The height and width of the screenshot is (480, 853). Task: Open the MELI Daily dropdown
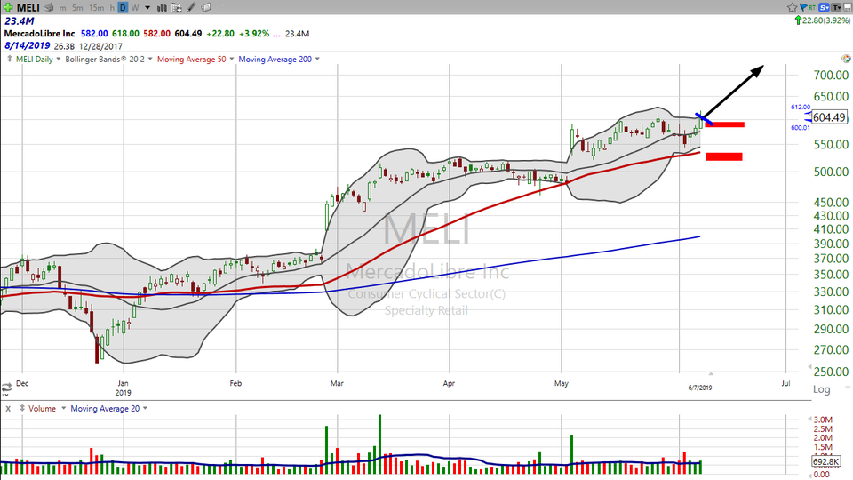(x=59, y=59)
